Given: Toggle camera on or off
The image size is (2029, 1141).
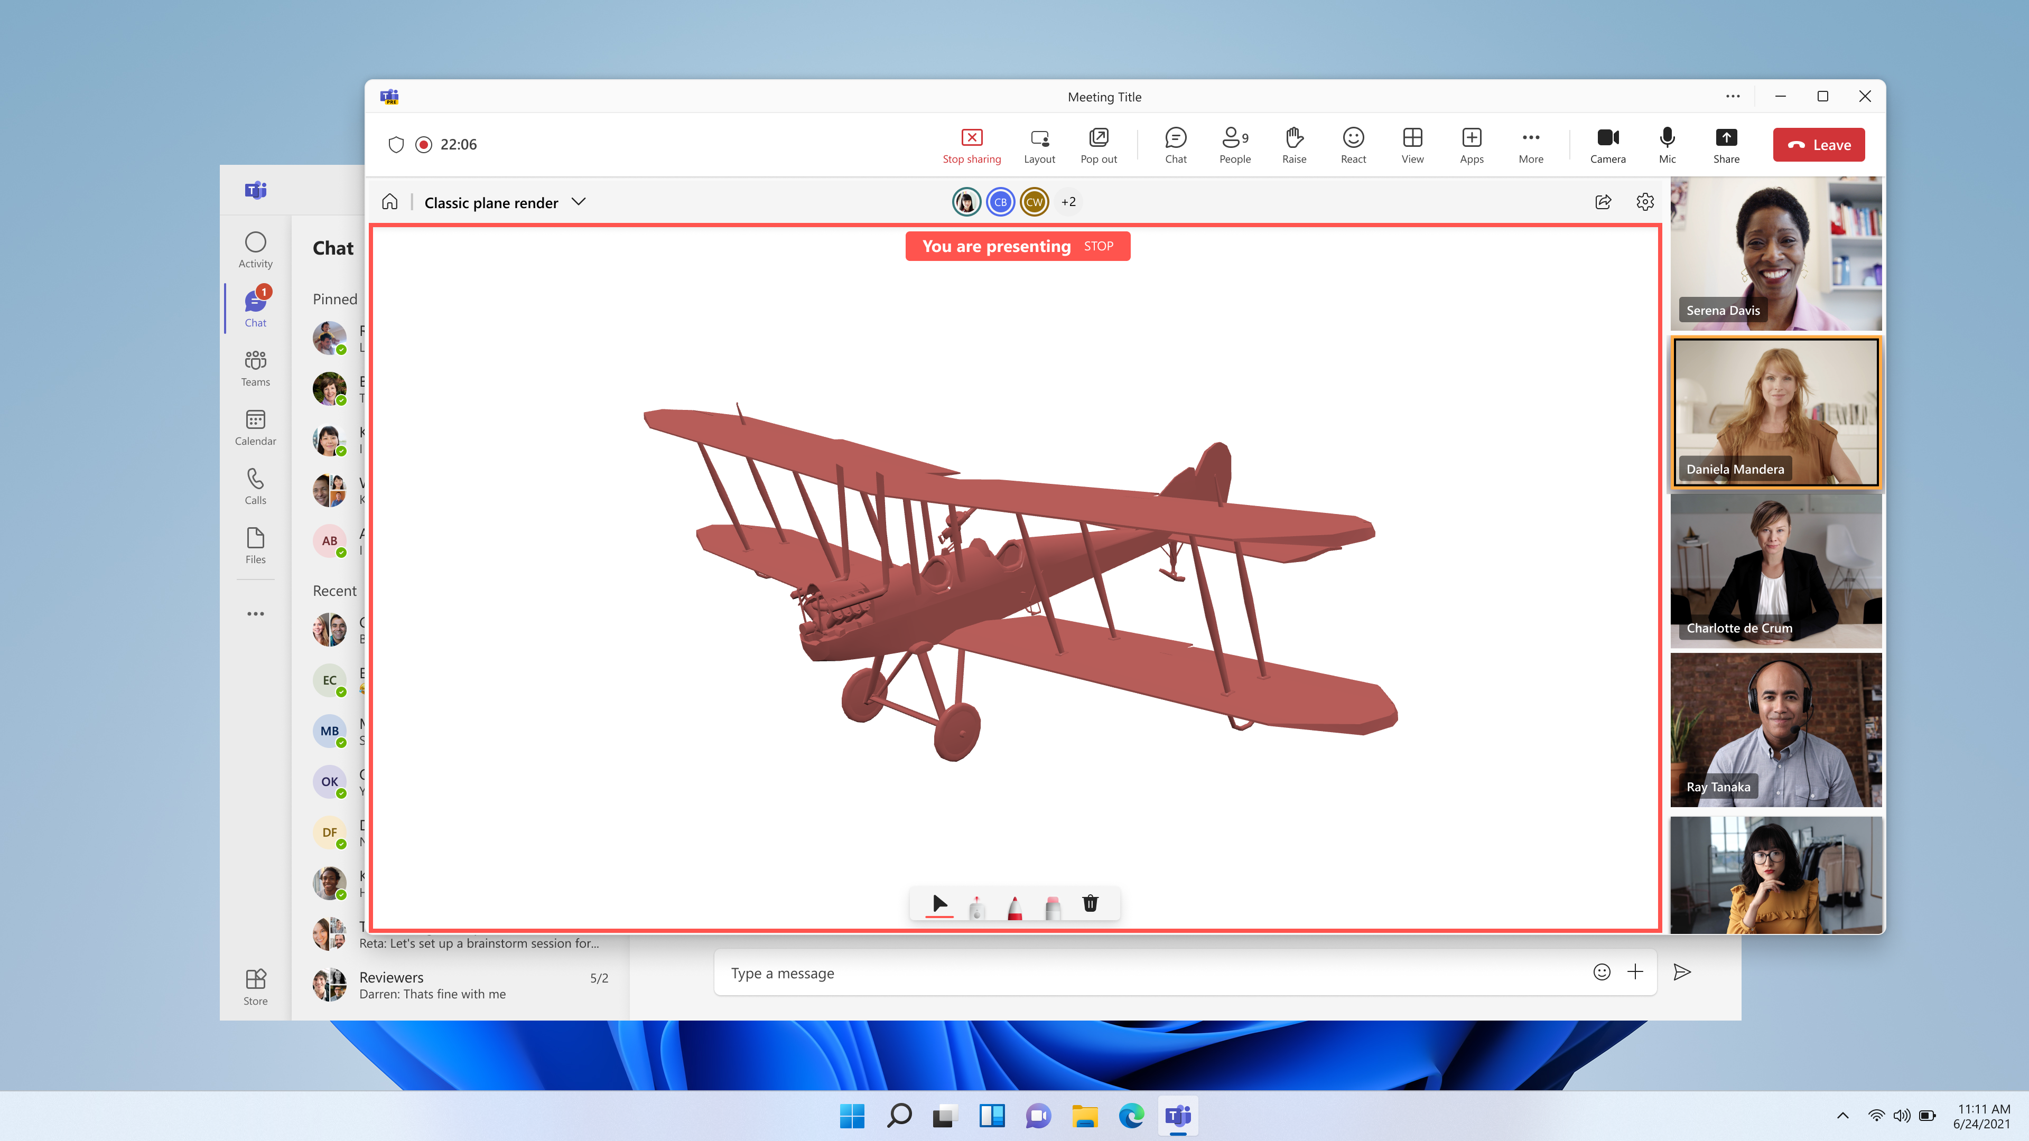Looking at the screenshot, I should click(1607, 144).
